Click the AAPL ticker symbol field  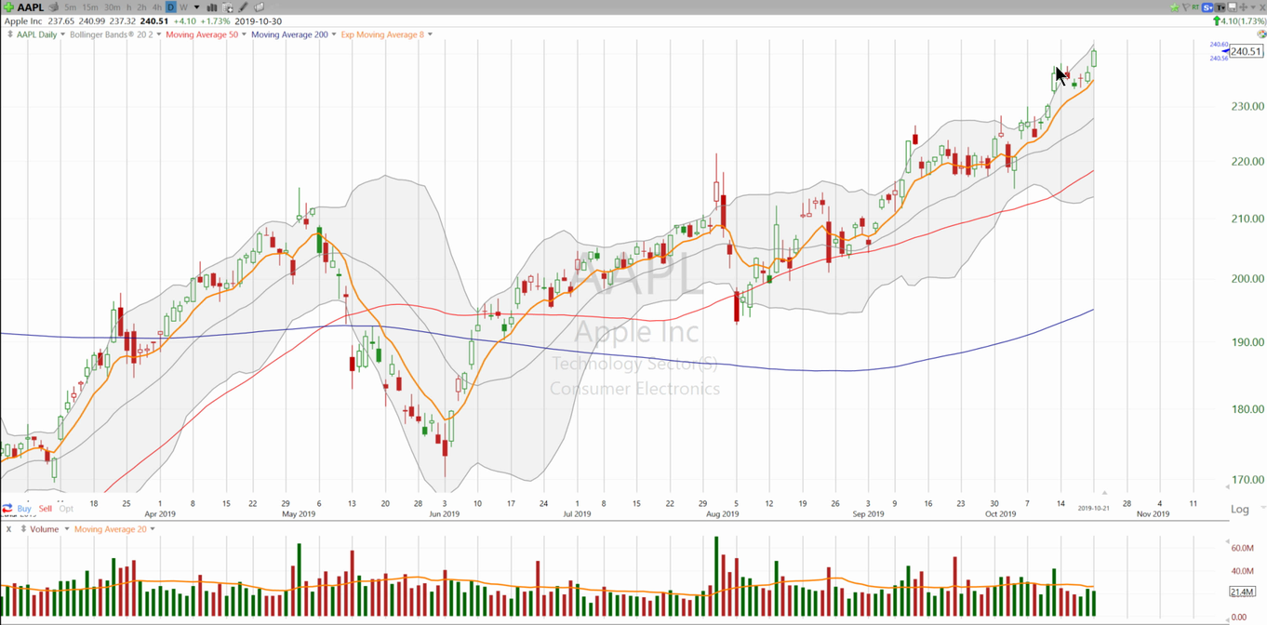[x=30, y=7]
